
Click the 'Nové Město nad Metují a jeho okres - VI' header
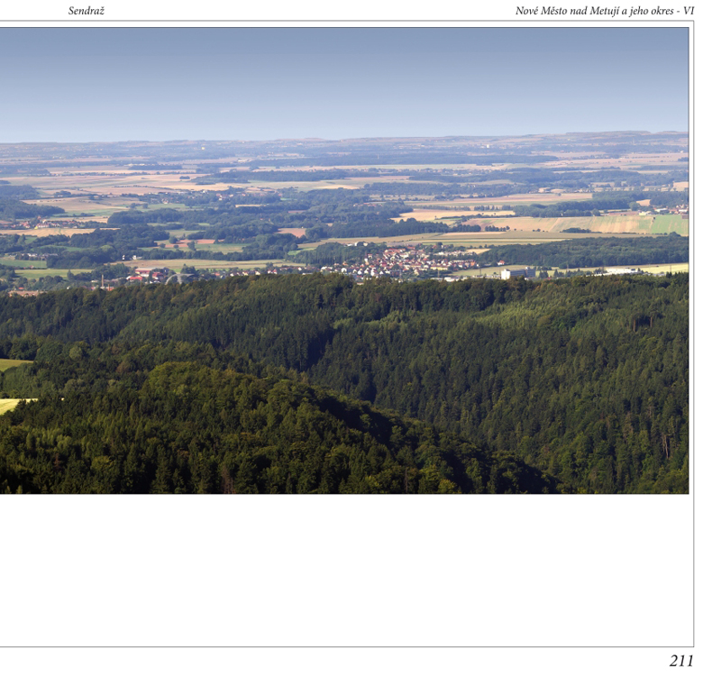605,11
